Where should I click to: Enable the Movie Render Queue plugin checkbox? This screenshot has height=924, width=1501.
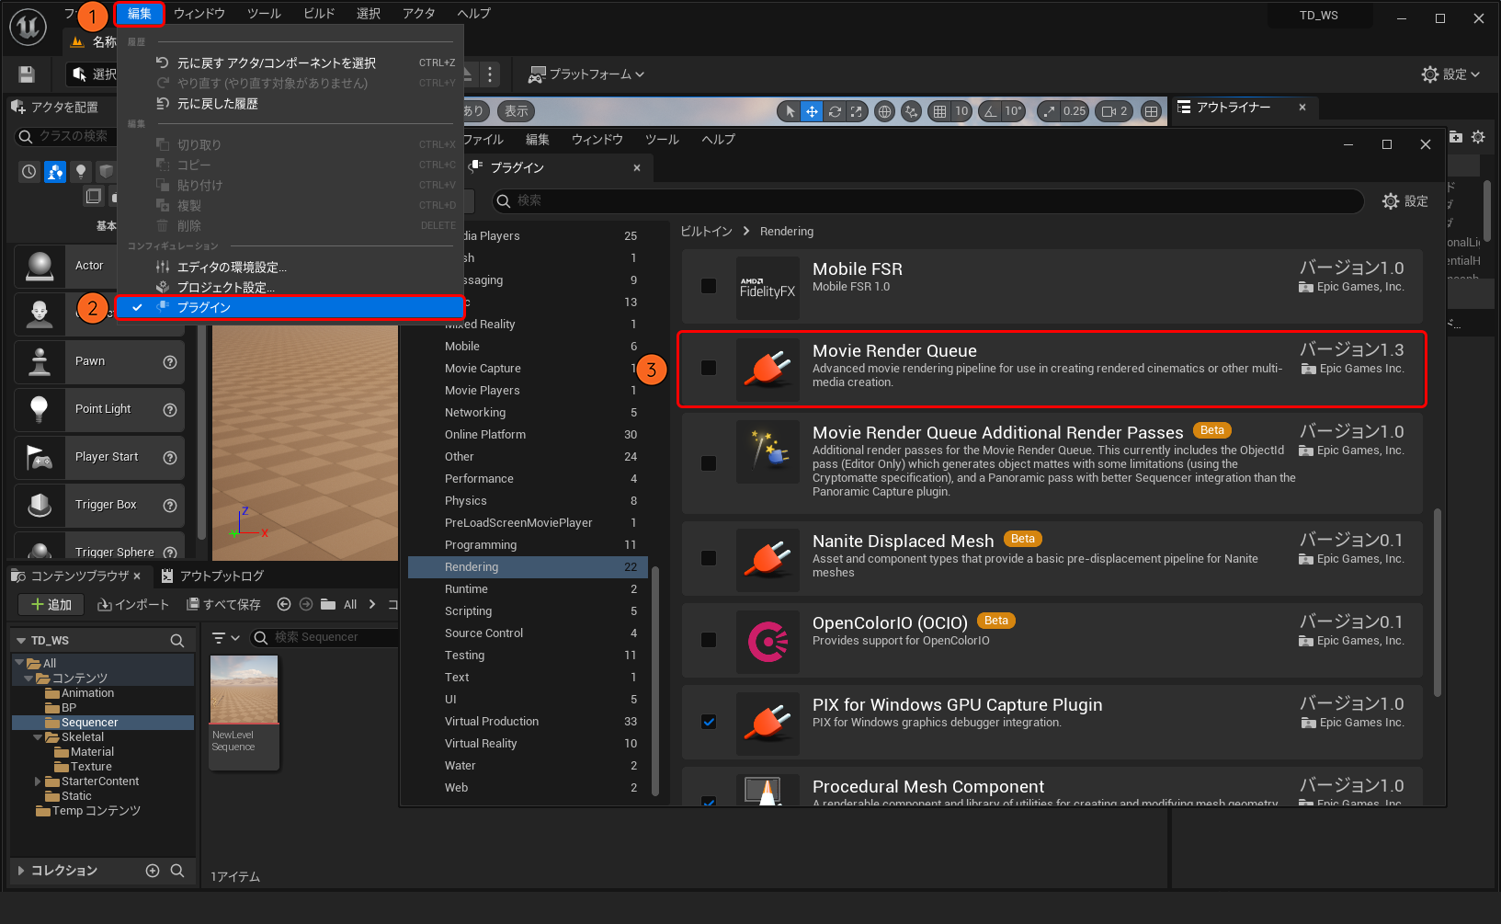pyautogui.click(x=709, y=368)
